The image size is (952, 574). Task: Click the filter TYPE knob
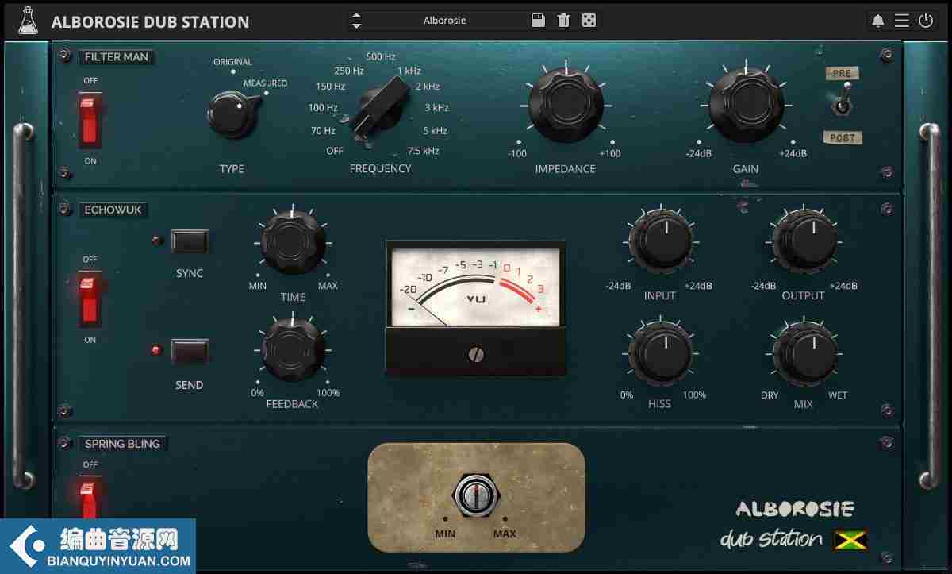tap(231, 113)
